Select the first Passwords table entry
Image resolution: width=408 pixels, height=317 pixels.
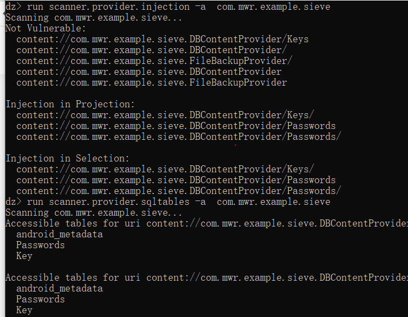pyautogui.click(x=40, y=245)
